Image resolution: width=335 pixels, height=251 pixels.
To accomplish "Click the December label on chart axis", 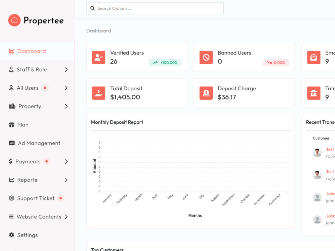I will point(275,199).
